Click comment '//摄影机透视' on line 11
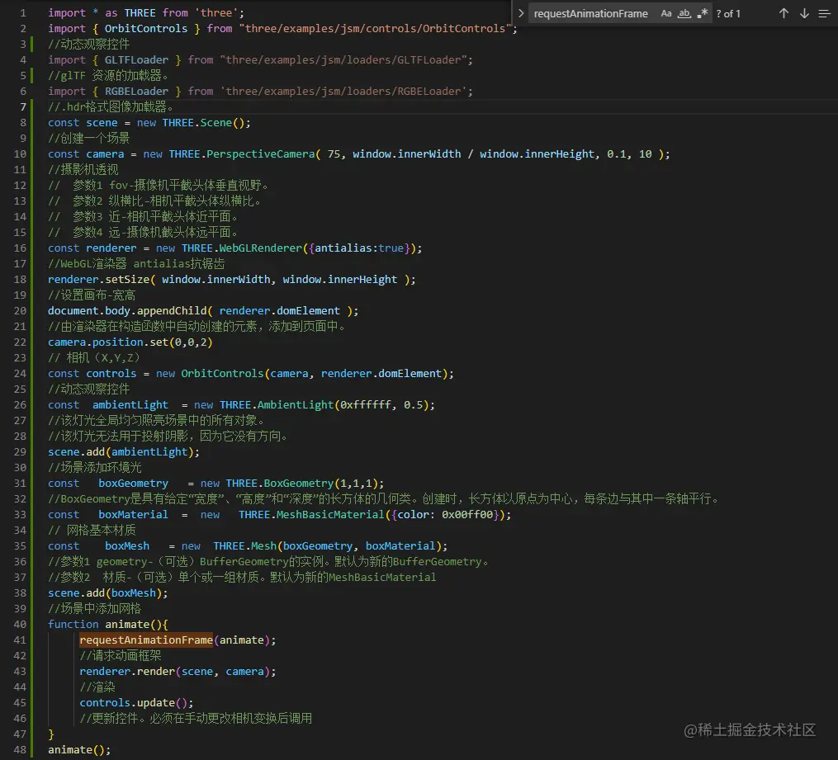This screenshot has width=838, height=760. pos(83,170)
